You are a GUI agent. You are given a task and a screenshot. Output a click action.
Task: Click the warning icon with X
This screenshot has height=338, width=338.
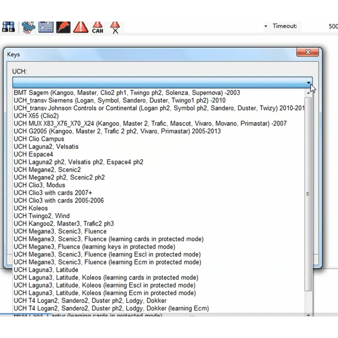(115, 27)
